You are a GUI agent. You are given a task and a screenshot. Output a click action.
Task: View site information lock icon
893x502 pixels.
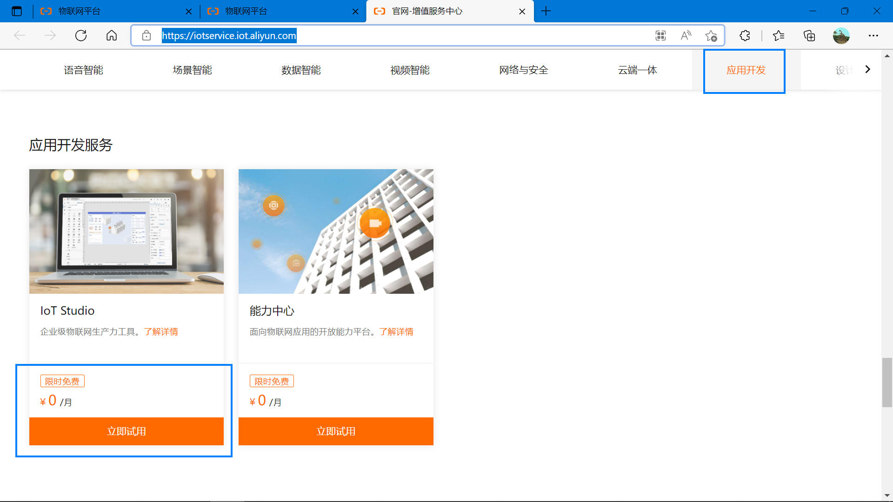tap(147, 35)
